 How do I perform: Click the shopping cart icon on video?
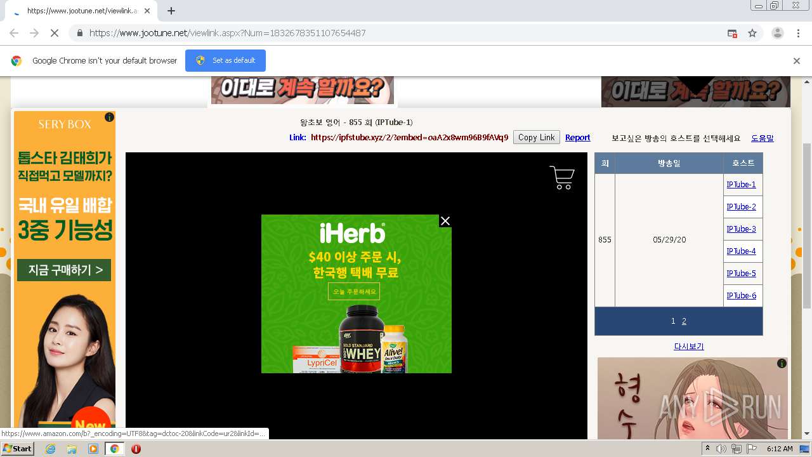pos(562,178)
